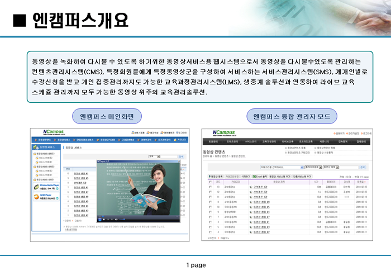391x271 pixels.
Task: Open 접속통계 menu in admin navigation bar
Action: click(x=343, y=142)
